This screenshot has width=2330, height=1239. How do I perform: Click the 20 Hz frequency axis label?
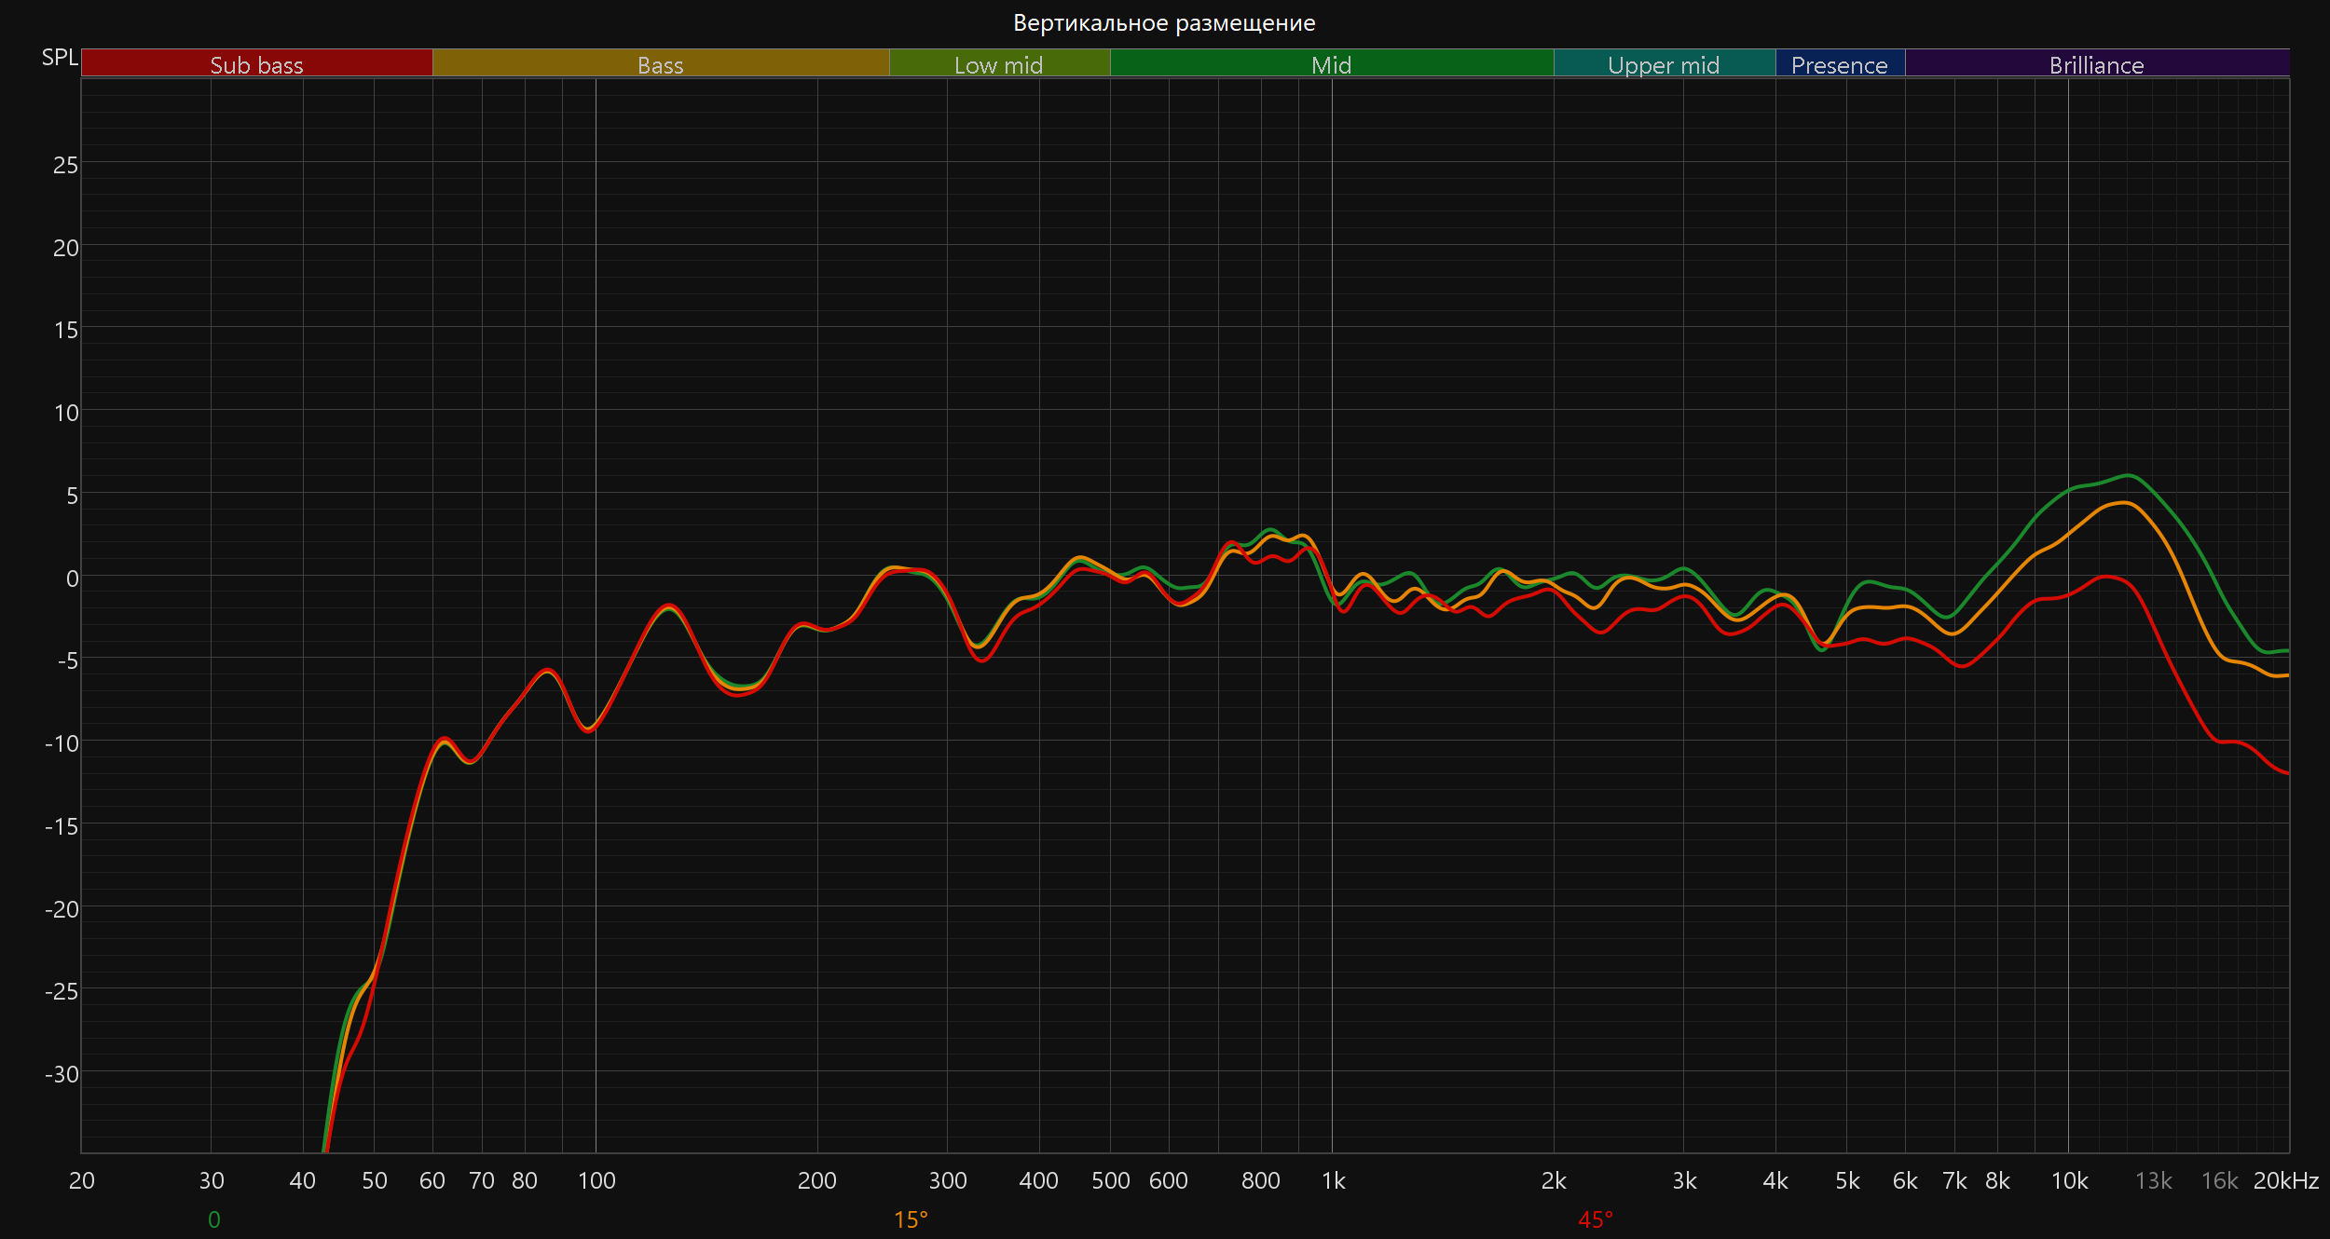82,1180
